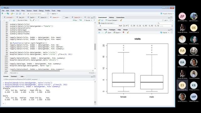201x113 pixels.
Task: Select the data tab in the editor
Action: [67, 18]
